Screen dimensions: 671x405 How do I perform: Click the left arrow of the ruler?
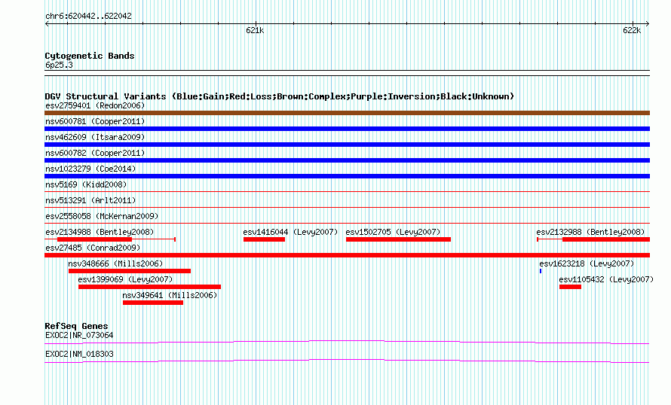tap(47, 24)
